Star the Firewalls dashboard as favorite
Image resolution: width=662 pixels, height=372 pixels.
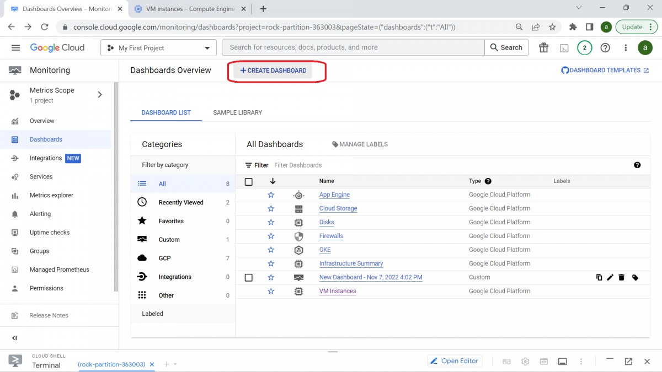(271, 236)
